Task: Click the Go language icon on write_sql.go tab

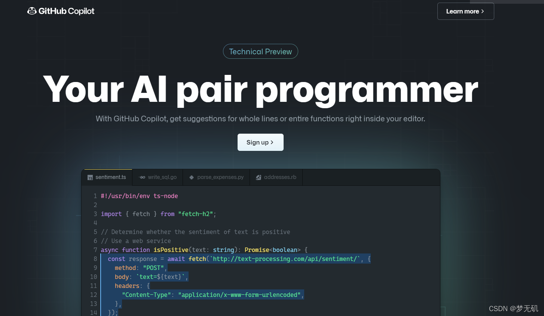Action: [142, 177]
